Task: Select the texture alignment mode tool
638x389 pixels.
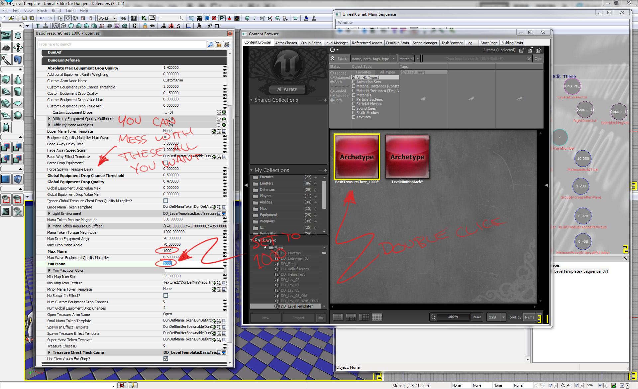Action: pos(6,60)
